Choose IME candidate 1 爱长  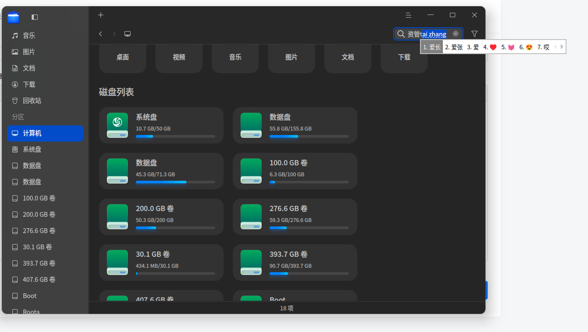point(432,47)
